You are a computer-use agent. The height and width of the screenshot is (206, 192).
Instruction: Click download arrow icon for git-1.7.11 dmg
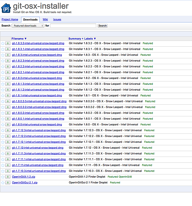click(8, 165)
